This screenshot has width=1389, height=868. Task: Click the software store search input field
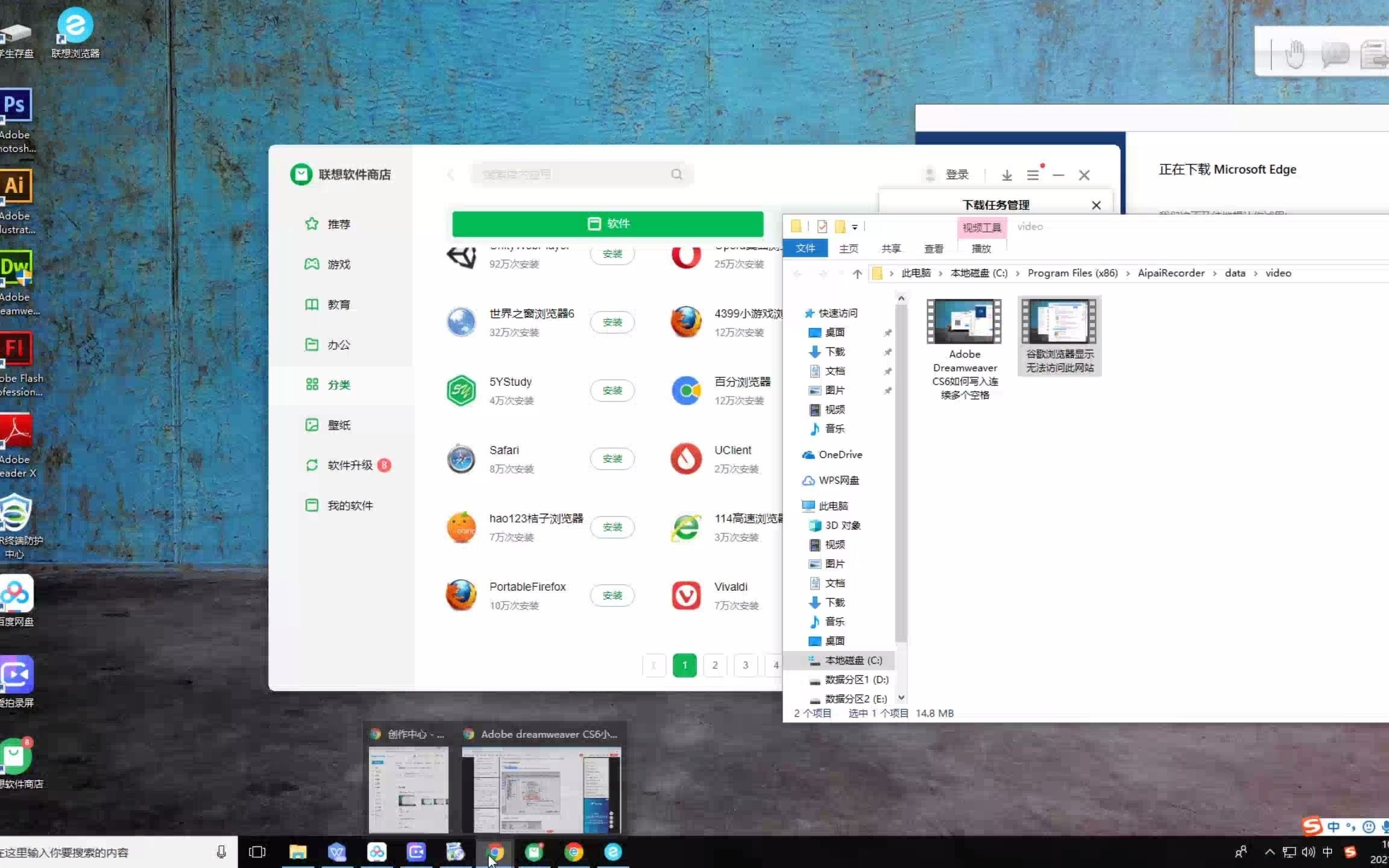tap(582, 174)
